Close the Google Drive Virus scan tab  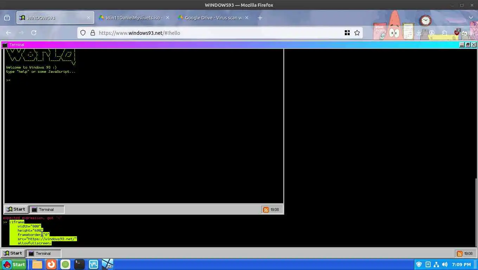tap(246, 18)
